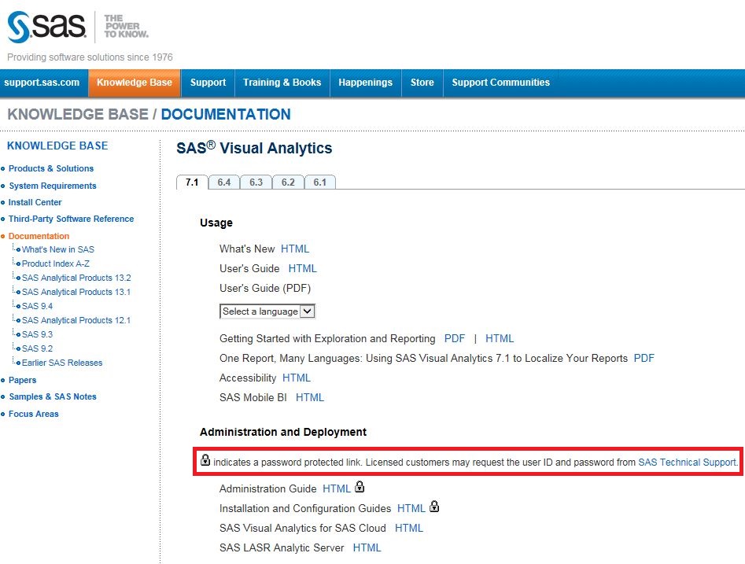
Task: Open SAS 9.3 documentation
Action: coord(37,334)
